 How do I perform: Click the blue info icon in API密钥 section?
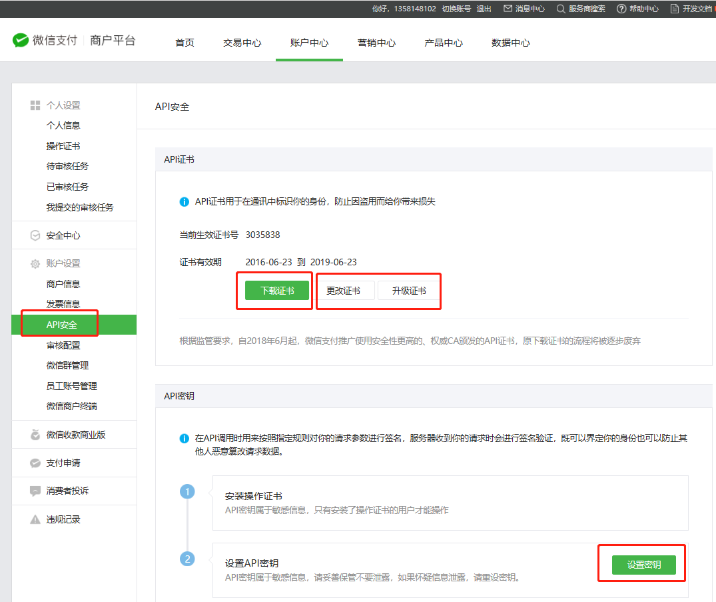184,439
